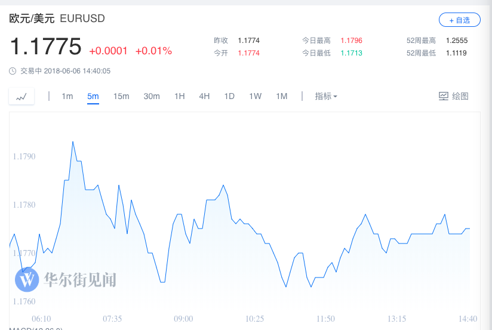The height and width of the screenshot is (330, 492).
Task: Show the 1D daily chart
Action: pyautogui.click(x=229, y=96)
